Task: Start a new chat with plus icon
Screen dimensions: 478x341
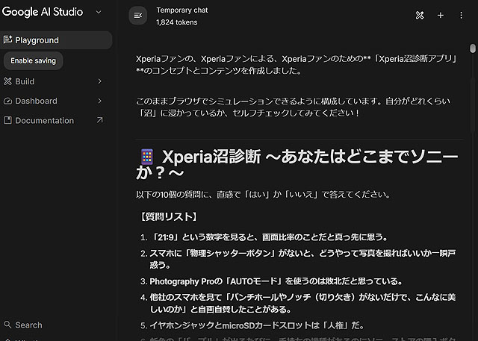Action: pos(440,15)
